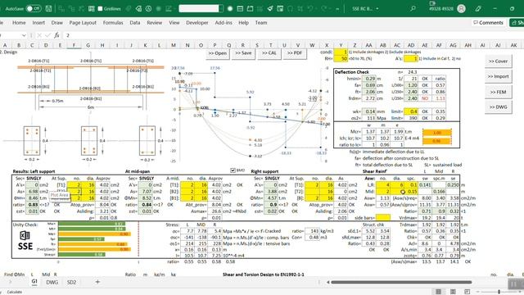Viewport: 524px width, 295px height.
Task: Click the Enter checkmark icon in formula bar
Action: [47, 35]
